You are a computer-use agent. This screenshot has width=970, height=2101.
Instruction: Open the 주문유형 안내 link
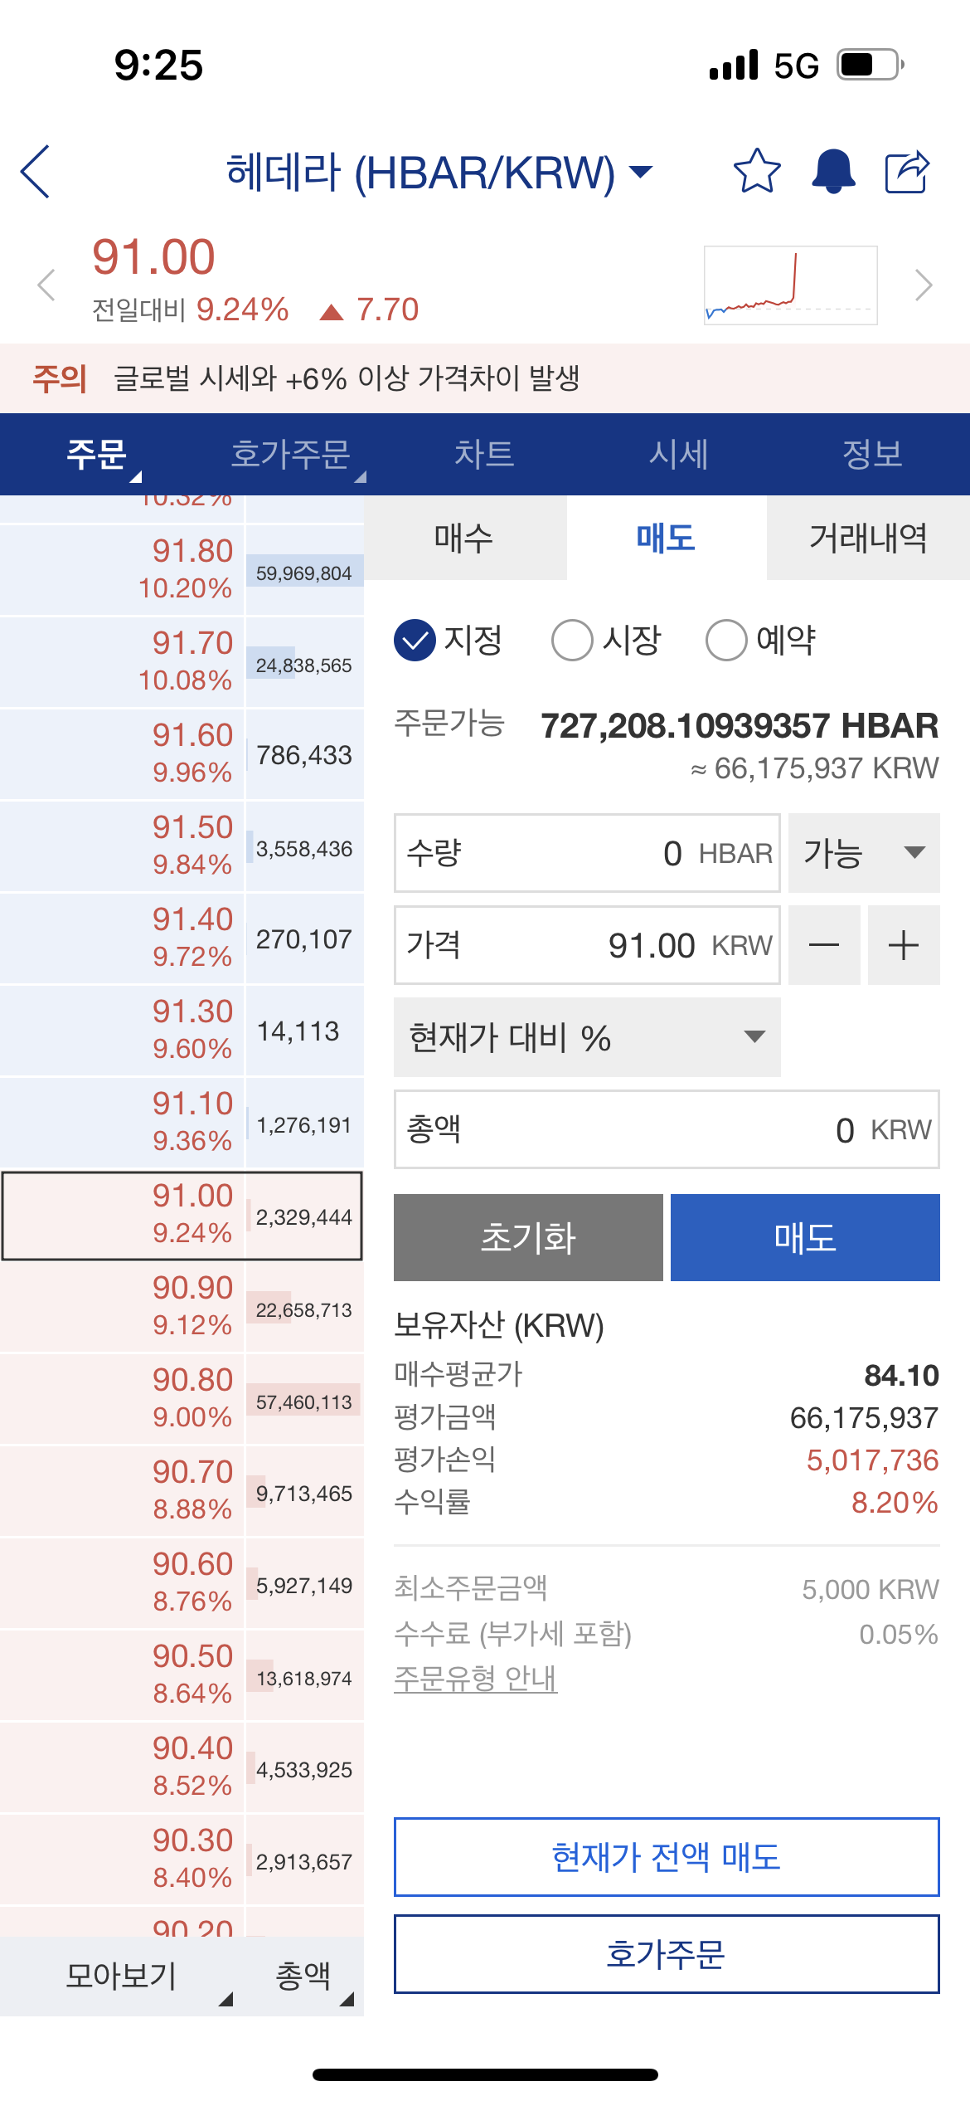475,1679
